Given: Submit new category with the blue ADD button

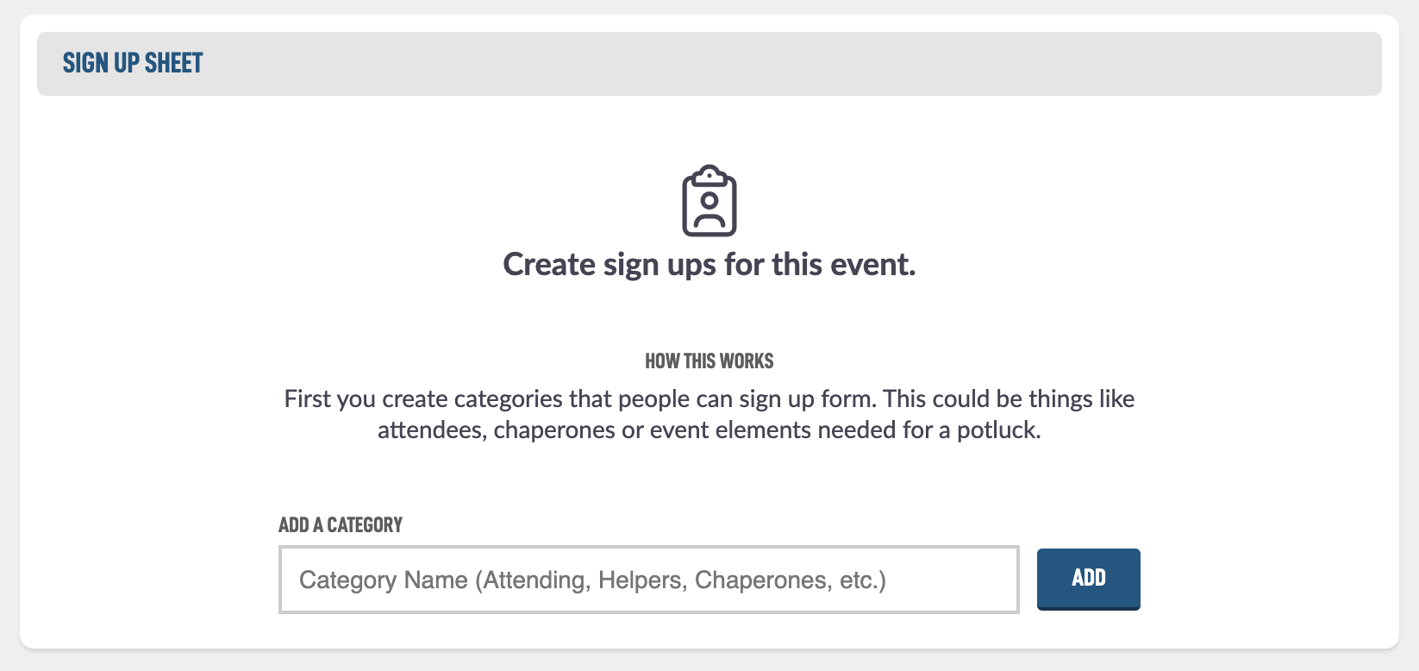Looking at the screenshot, I should click(x=1088, y=579).
